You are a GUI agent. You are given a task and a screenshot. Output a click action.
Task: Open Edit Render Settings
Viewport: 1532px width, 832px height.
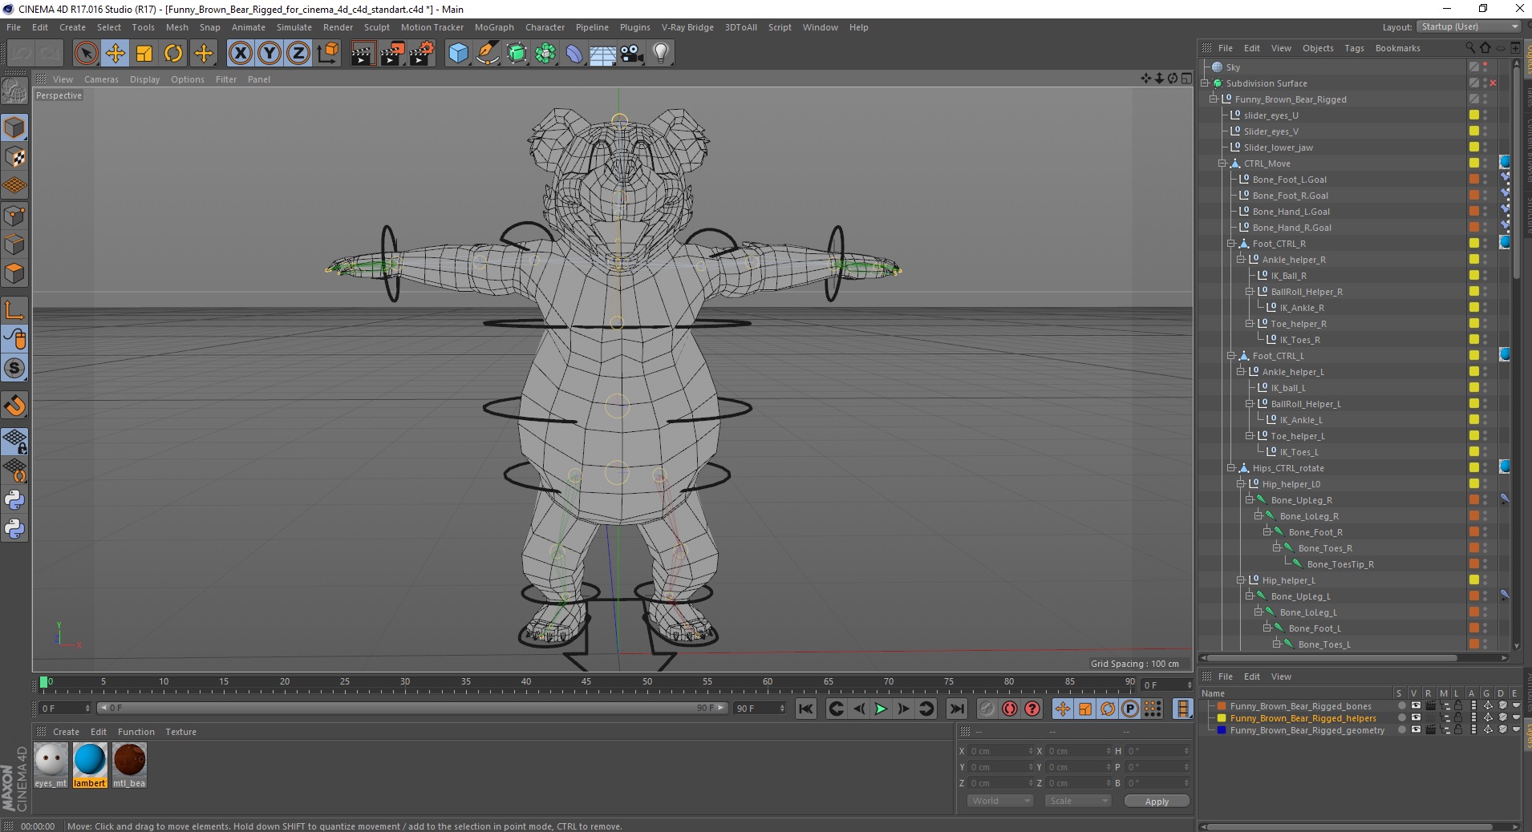[x=422, y=54]
